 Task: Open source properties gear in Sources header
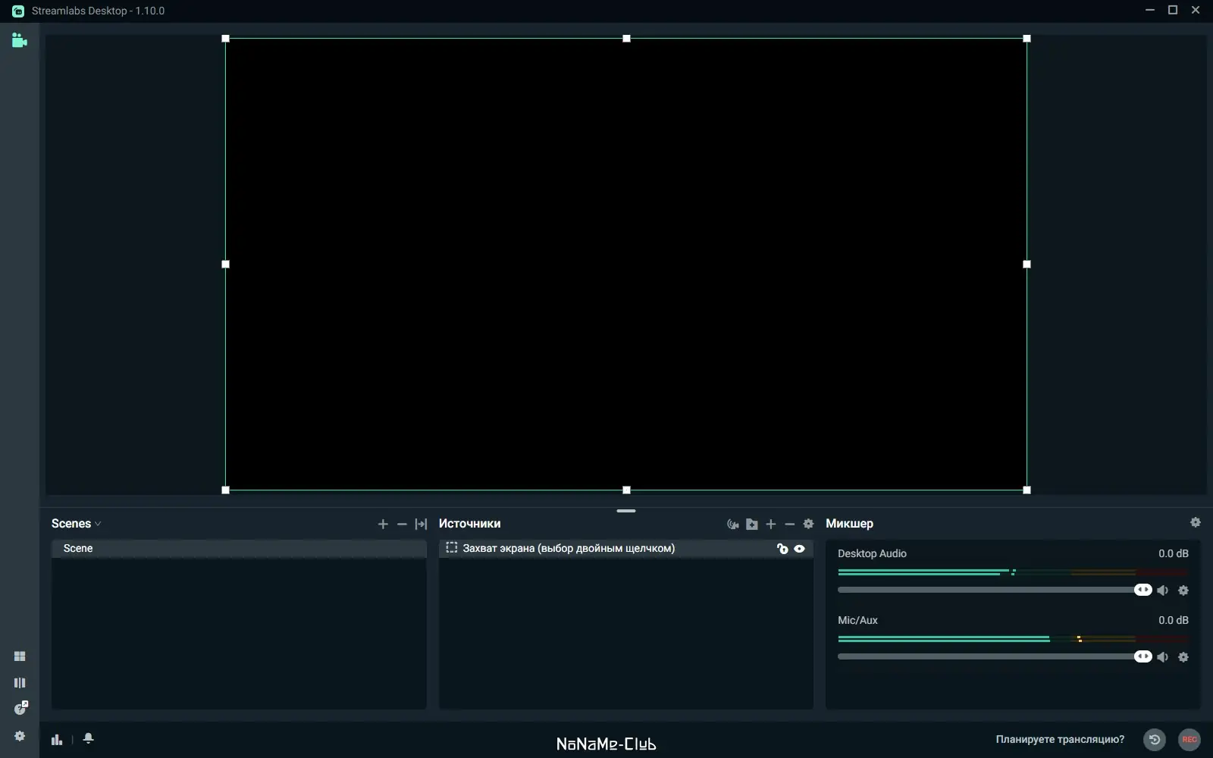808,524
